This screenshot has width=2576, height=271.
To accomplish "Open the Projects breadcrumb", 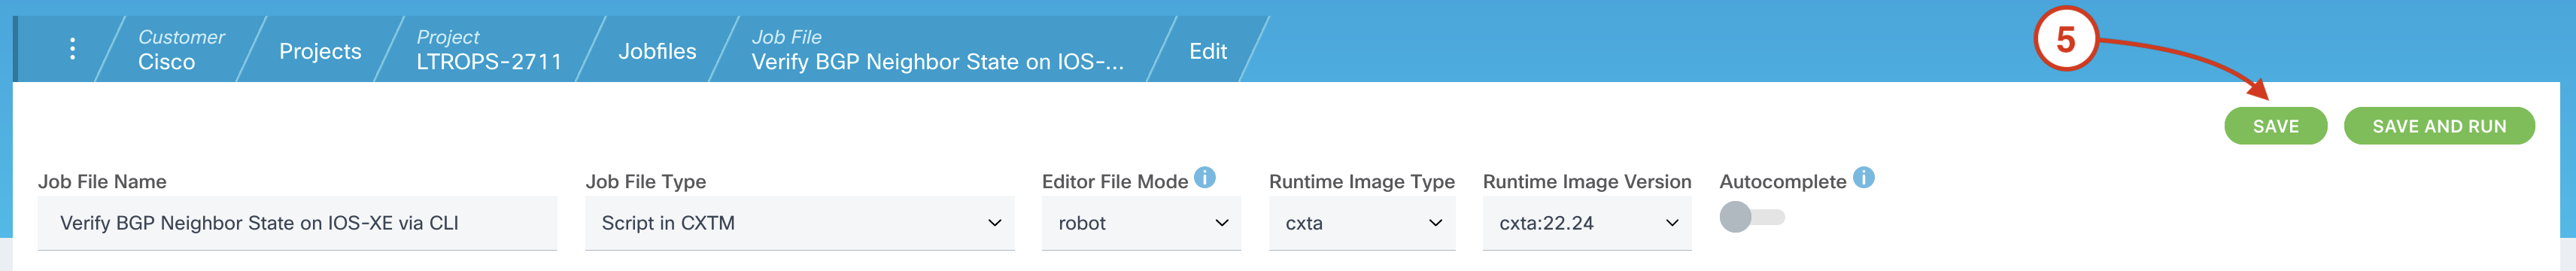I will [320, 51].
